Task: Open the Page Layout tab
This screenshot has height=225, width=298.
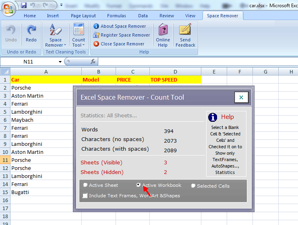Action: pos(83,16)
